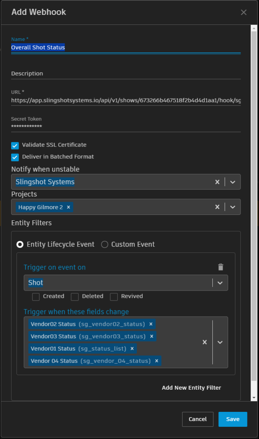Screen dimensions: 259x439
Task: Select the Custom Event radio option
Action: pyautogui.click(x=104, y=244)
